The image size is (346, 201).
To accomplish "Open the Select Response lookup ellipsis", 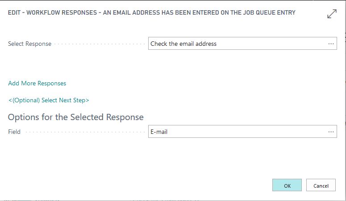I will (331, 44).
